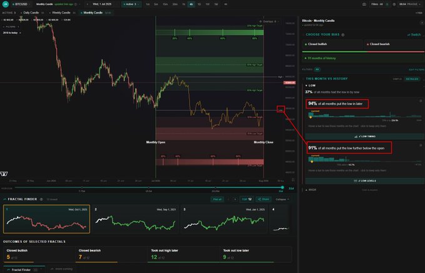The image size is (425, 273).
Task: Select the 30m timeframe
Action: pyautogui.click(x=175, y=4)
